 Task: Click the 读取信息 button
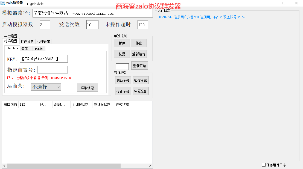tap(87, 88)
